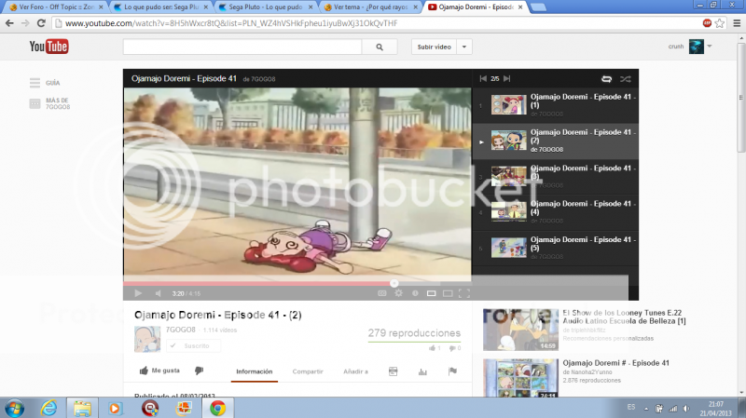Open the transcript icon
The image size is (746, 418).
click(x=393, y=371)
